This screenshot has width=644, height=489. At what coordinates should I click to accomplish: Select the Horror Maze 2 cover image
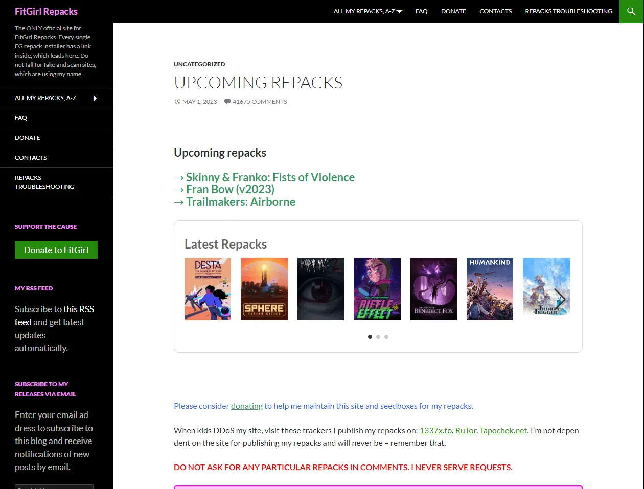point(320,289)
